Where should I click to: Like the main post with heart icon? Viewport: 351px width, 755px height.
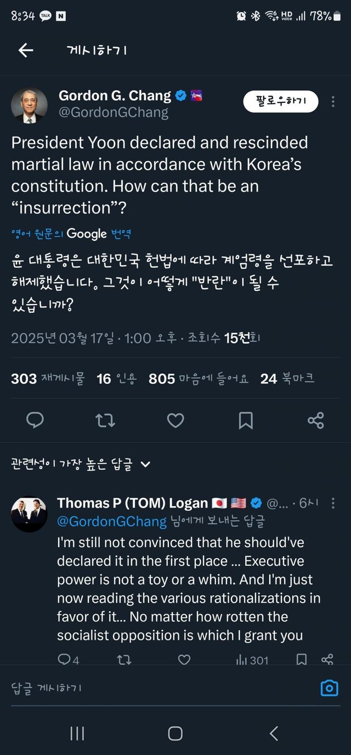click(x=175, y=421)
